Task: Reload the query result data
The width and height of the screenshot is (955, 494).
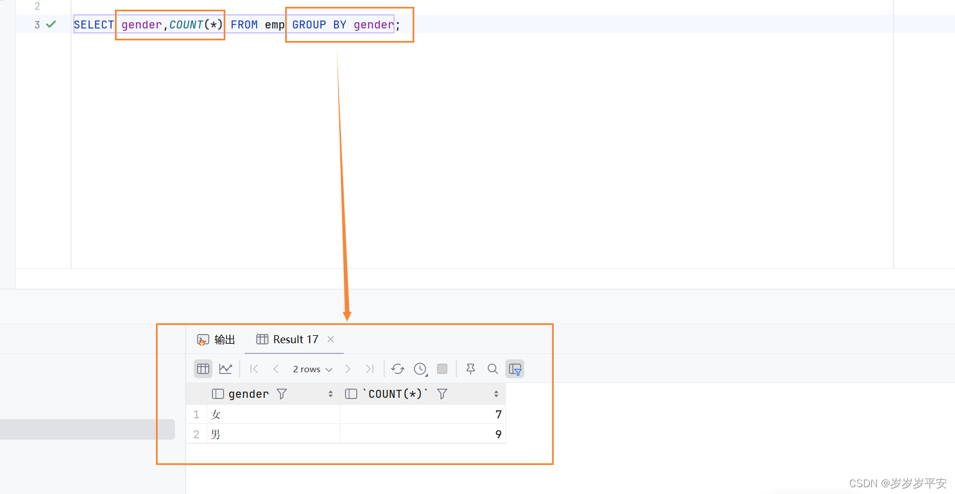Action: (x=398, y=369)
